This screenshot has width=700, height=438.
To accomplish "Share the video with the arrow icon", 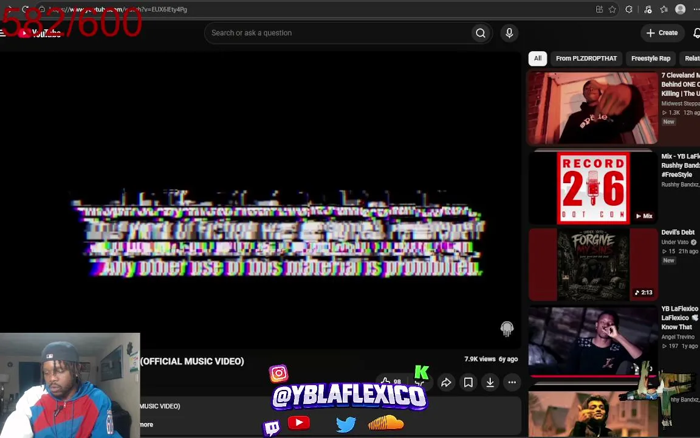I will coord(446,382).
